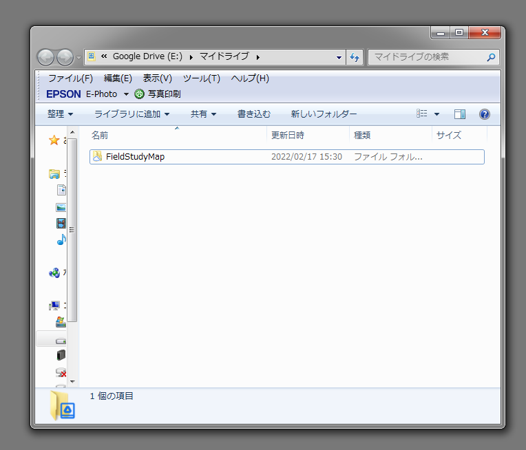Go back with the Back arrow button
The width and height of the screenshot is (526, 450).
pos(45,57)
